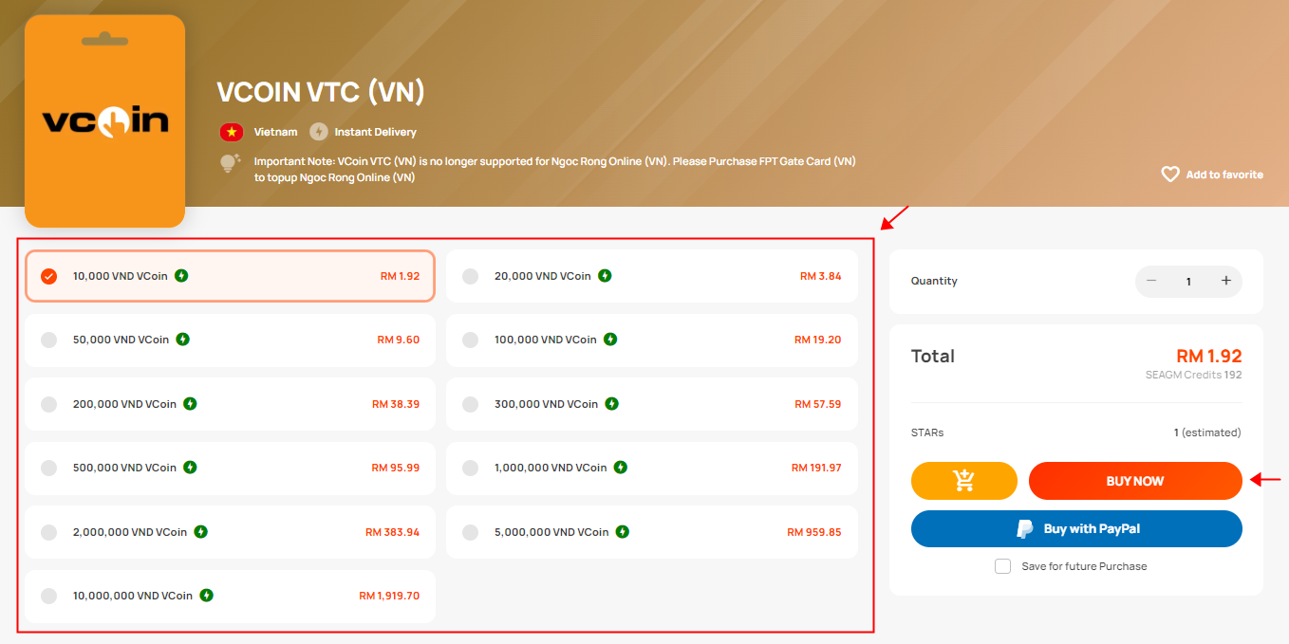Click the PayPal logo icon
1289x644 pixels.
pyautogui.click(x=1024, y=529)
